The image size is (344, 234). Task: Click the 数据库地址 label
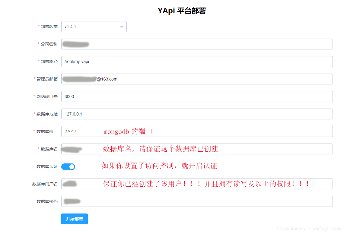[x=47, y=114]
